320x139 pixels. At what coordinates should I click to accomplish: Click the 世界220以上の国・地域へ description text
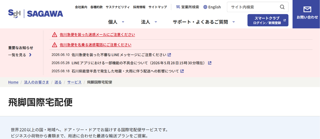tap(89, 130)
